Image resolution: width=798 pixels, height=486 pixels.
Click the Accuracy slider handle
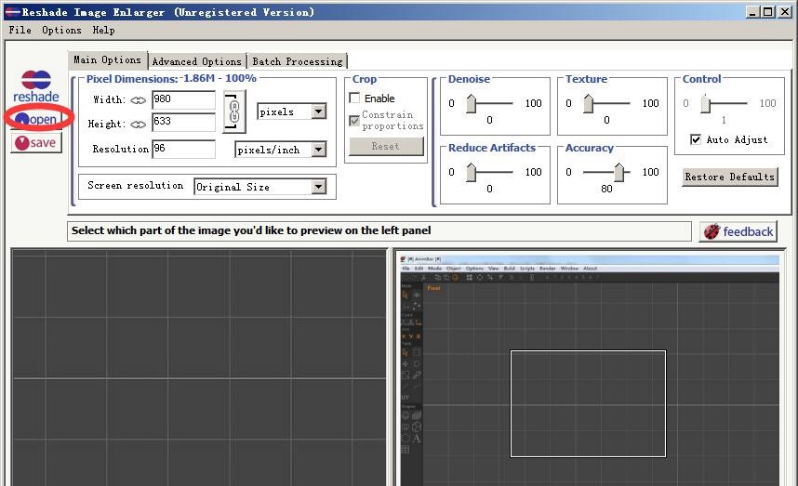pyautogui.click(x=618, y=172)
